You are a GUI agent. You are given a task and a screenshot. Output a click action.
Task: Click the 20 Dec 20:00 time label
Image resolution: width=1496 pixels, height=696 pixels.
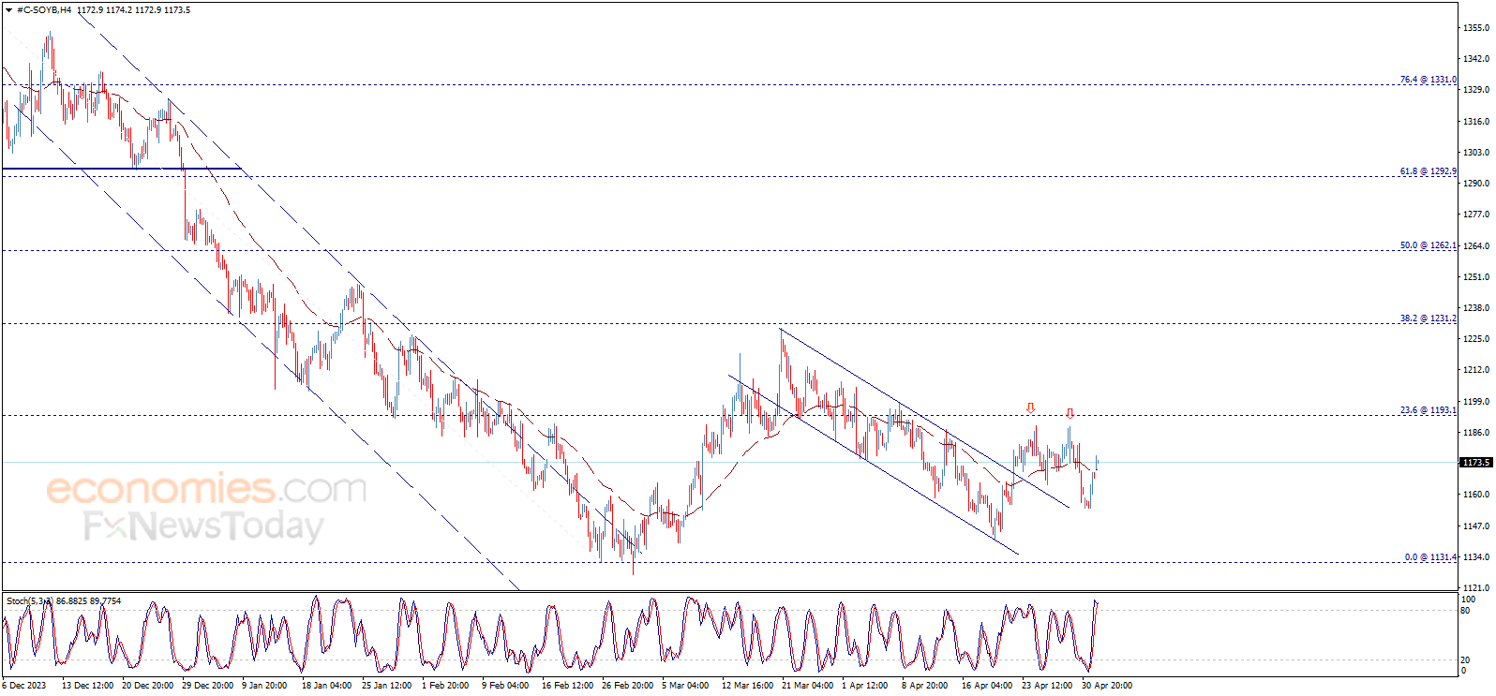148,686
